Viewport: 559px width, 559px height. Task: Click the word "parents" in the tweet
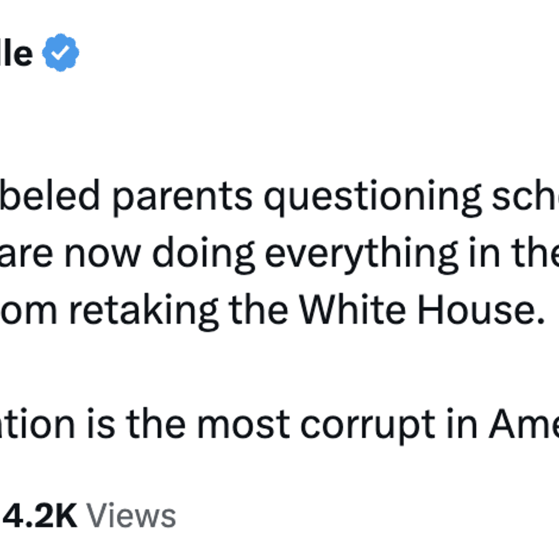pyautogui.click(x=183, y=198)
